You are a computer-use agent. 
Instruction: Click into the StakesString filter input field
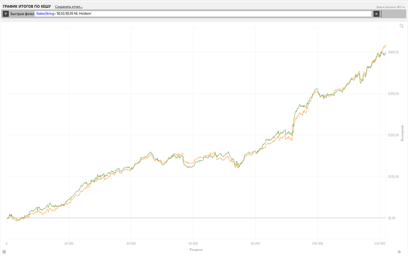click(x=203, y=14)
